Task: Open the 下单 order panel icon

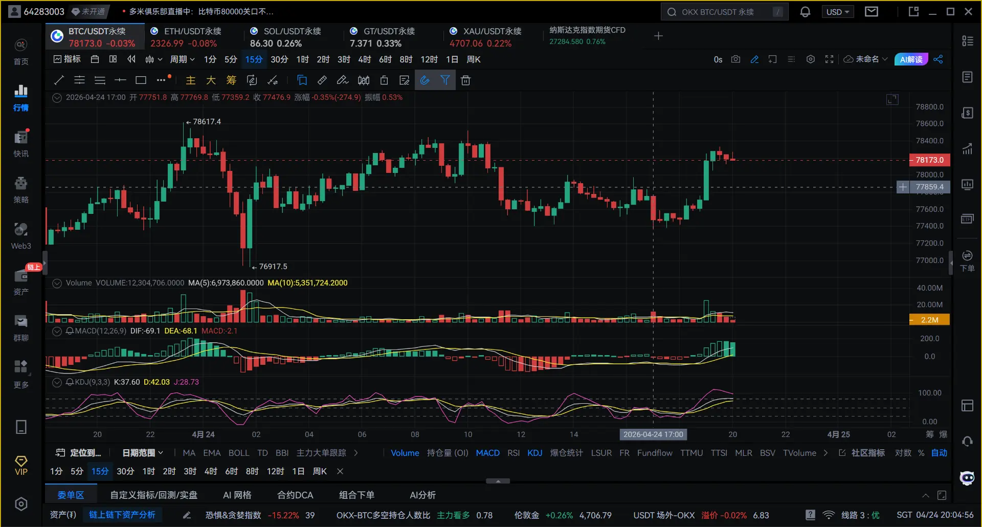Action: [x=967, y=261]
